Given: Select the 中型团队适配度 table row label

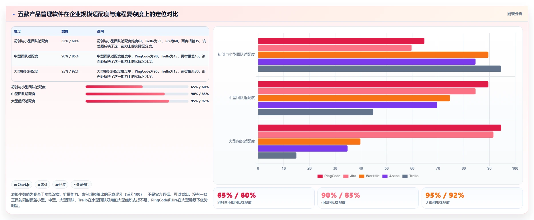Looking at the screenshot, I should point(26,56).
